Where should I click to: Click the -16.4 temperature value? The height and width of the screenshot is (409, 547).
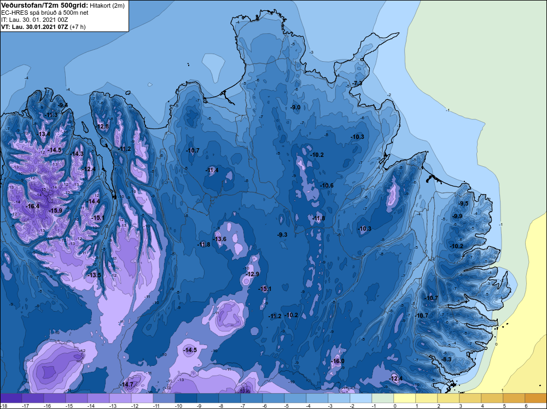point(33,206)
